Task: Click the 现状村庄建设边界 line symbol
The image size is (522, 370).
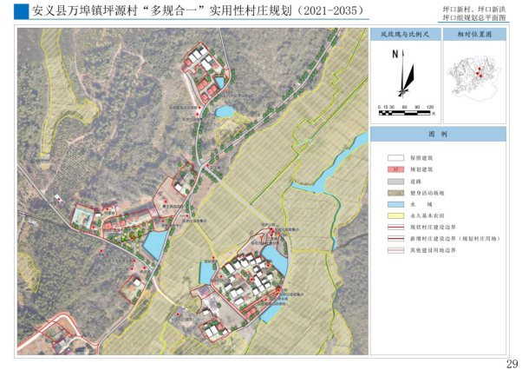Action: coord(395,226)
